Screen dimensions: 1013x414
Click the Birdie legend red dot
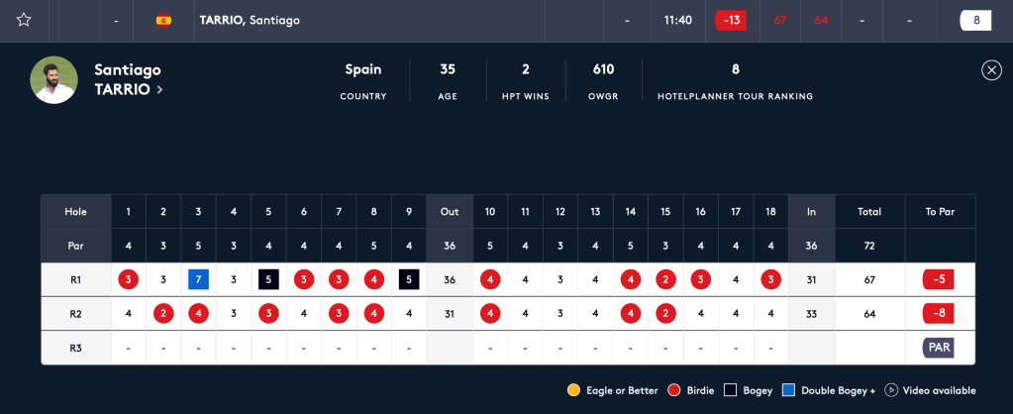(676, 390)
